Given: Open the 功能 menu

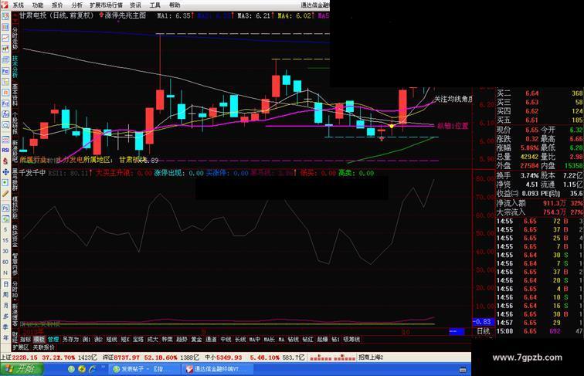Looking at the screenshot, I should (38, 5).
